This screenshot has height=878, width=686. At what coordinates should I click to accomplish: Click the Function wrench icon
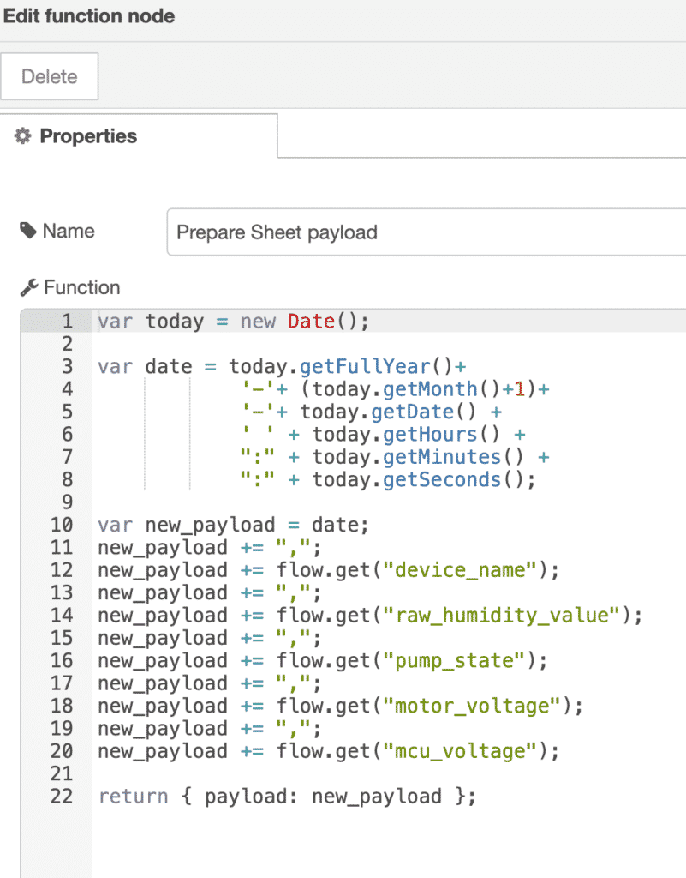tap(29, 287)
